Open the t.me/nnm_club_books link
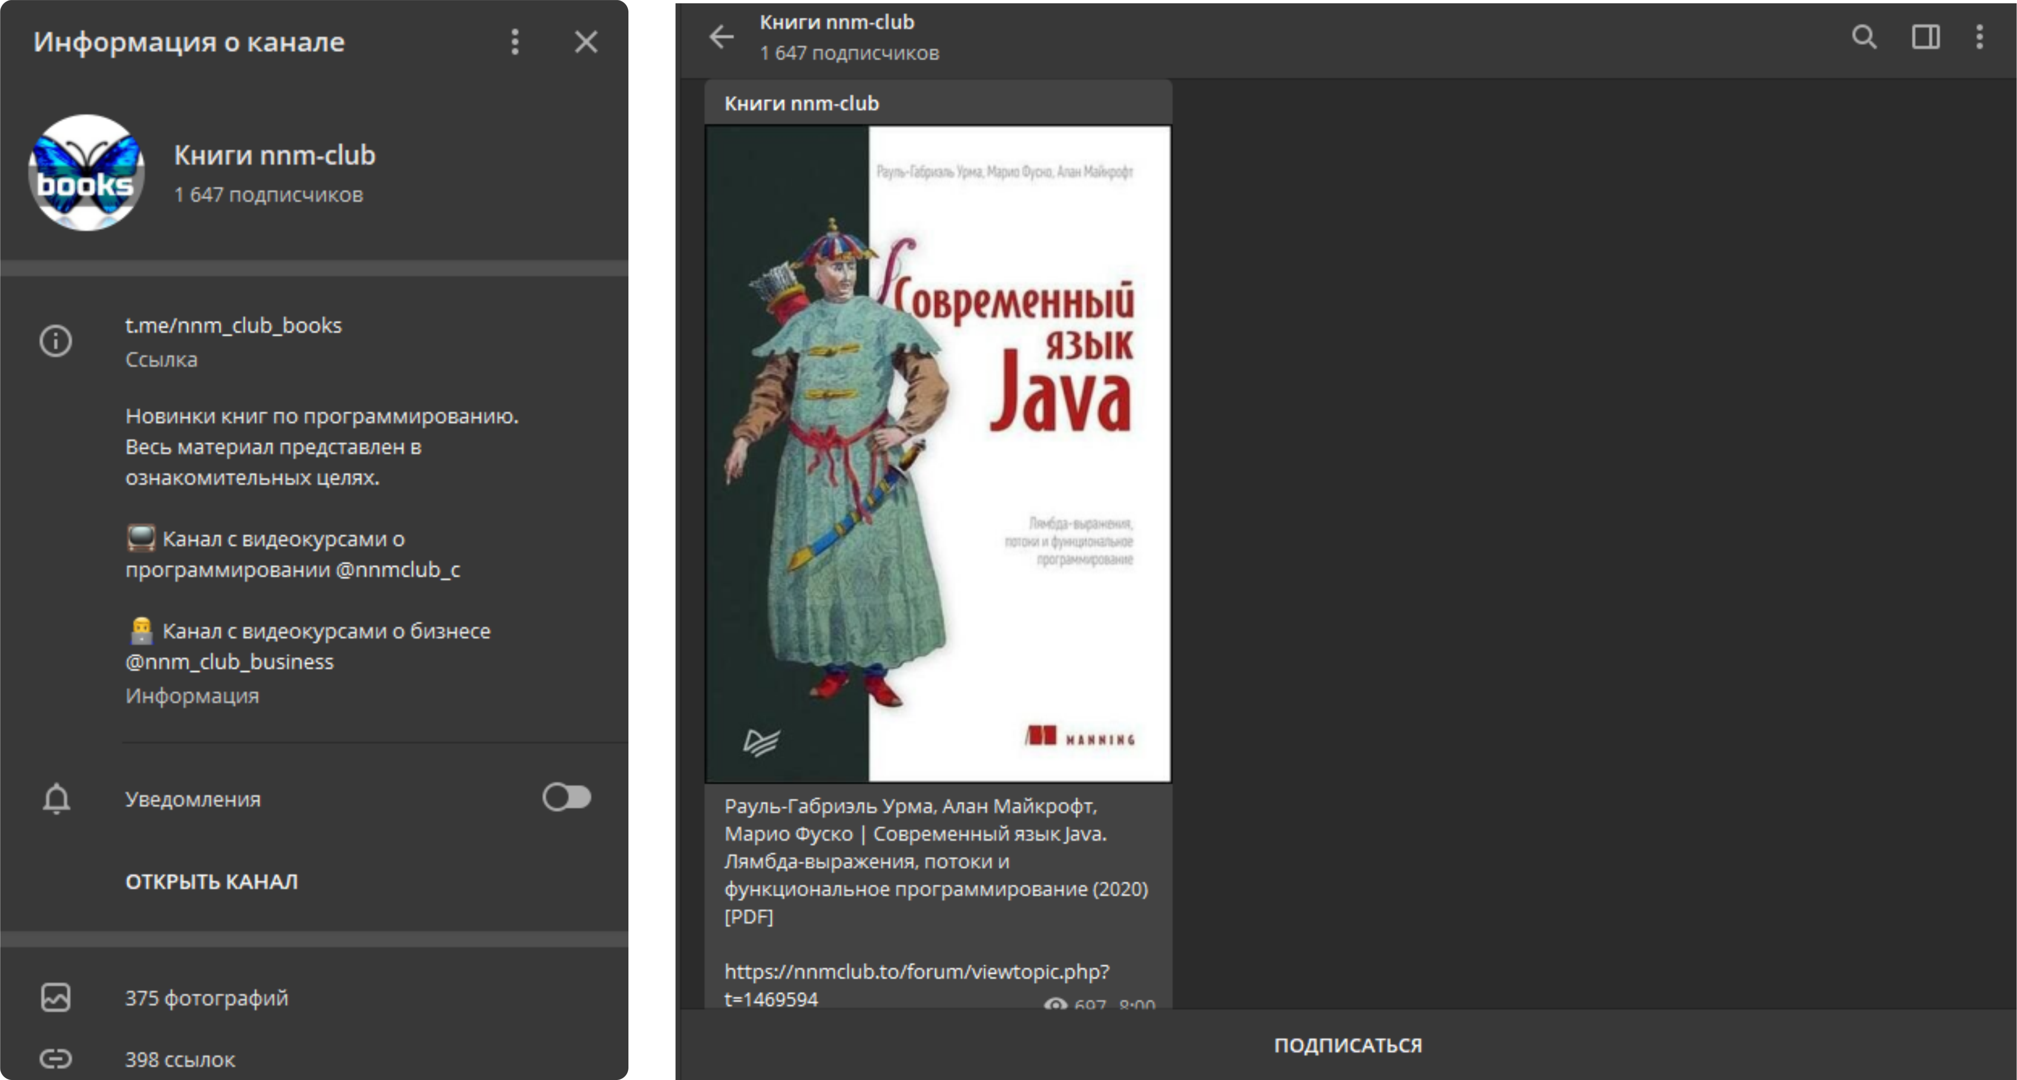The image size is (2017, 1080). (233, 325)
